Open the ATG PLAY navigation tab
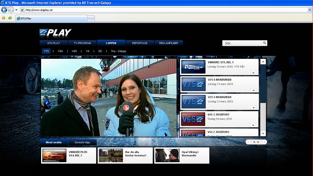 point(54,43)
